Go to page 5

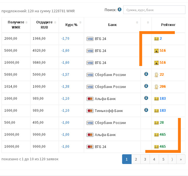163,159
